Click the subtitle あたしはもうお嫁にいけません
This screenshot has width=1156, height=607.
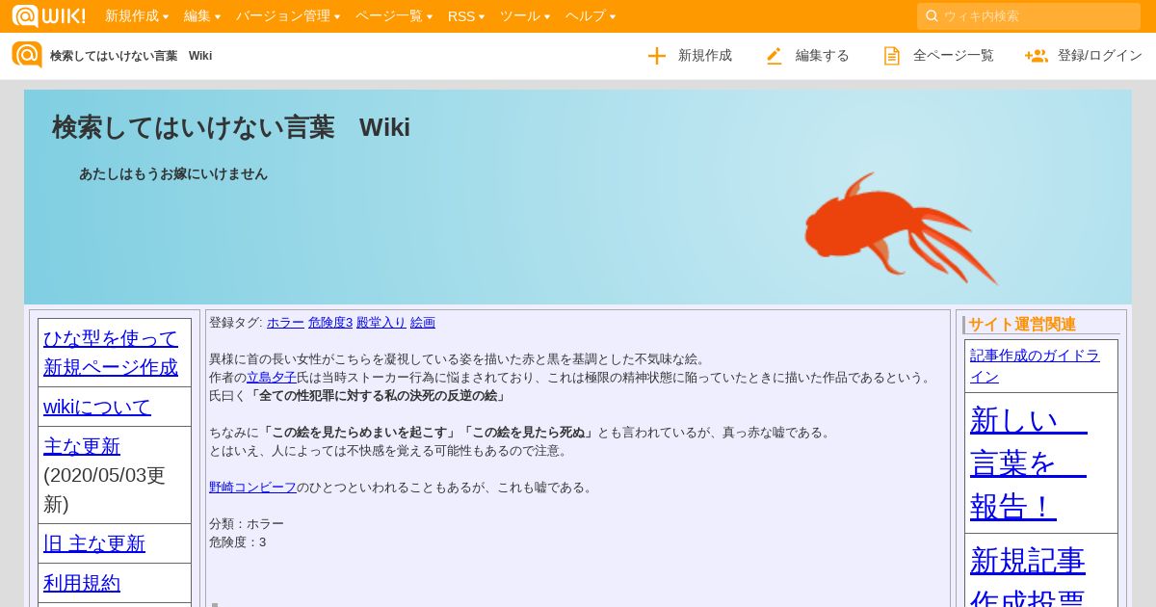click(x=173, y=174)
